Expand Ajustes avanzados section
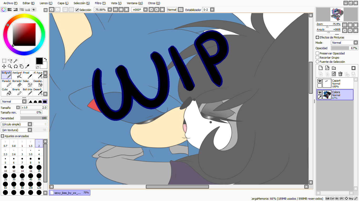The height and width of the screenshot is (201, 359). [x=2, y=136]
